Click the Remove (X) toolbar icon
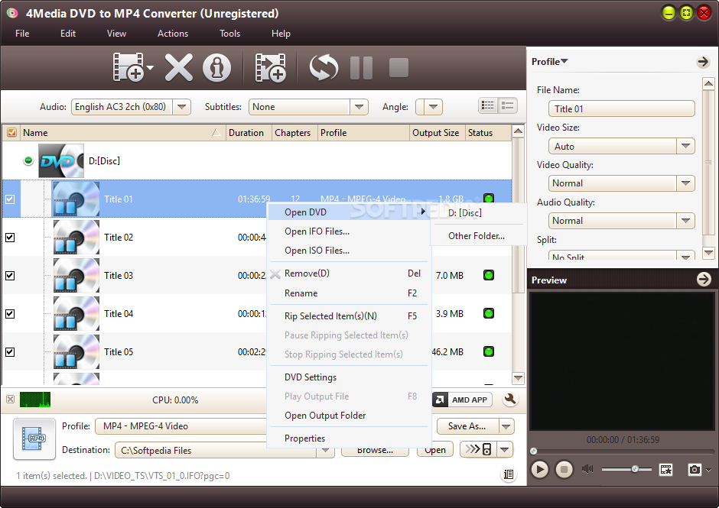Image resolution: width=719 pixels, height=508 pixels. pyautogui.click(x=178, y=67)
